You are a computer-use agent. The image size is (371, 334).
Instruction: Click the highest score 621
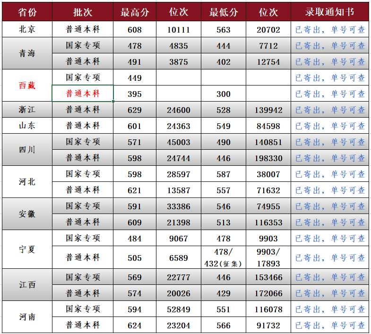(135, 190)
